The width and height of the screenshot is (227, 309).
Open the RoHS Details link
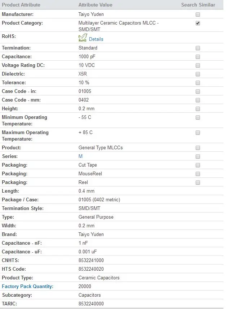coord(96,39)
